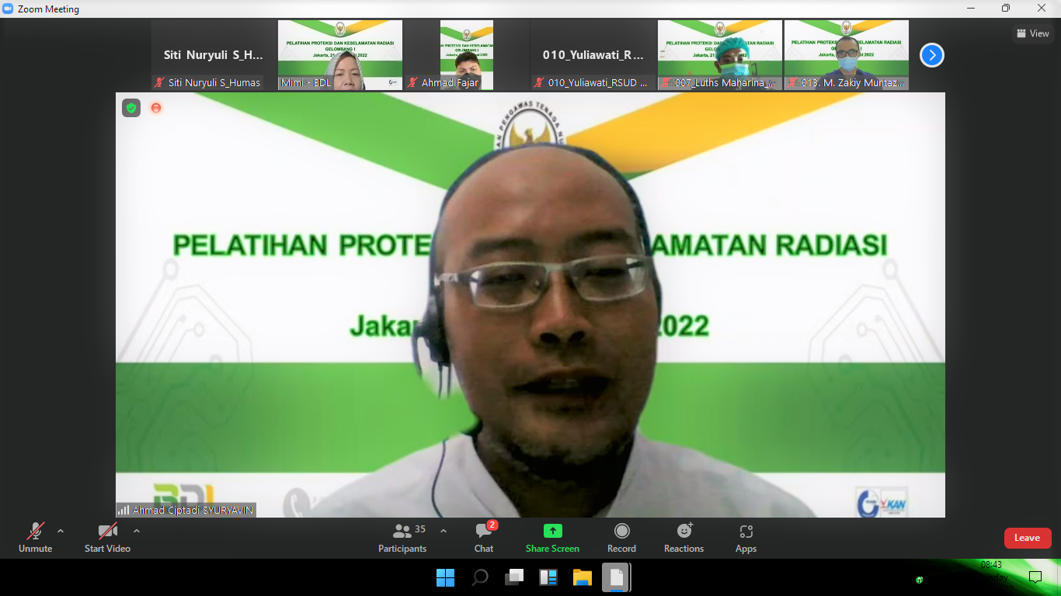Click the speaker name label Ahmad Ciptadi SYURYAVIN
This screenshot has width=1061, height=596.
click(193, 510)
